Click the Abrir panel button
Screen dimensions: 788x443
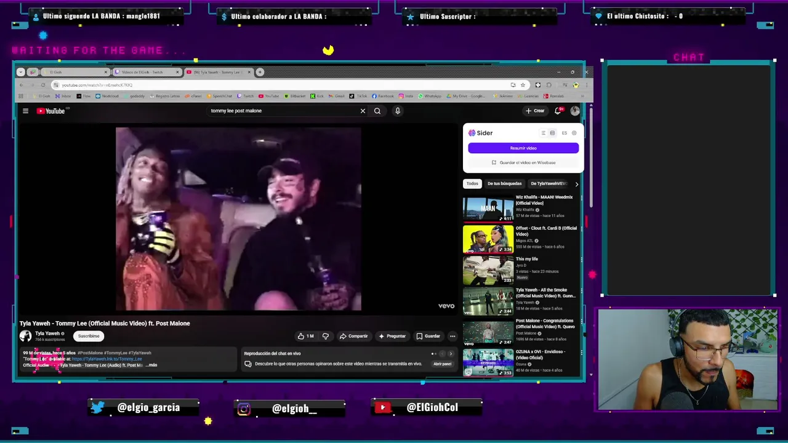click(442, 364)
